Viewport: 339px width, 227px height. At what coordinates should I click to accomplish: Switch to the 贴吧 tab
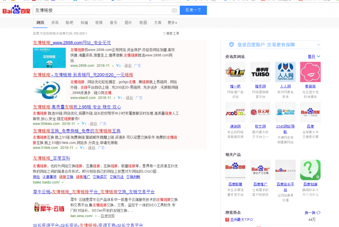pos(70,23)
